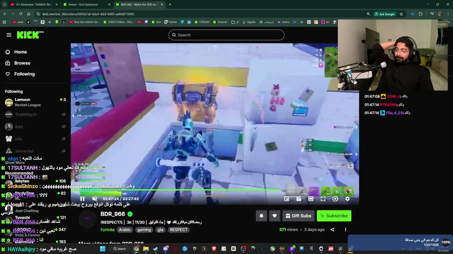Click the Windows taskbar Search box
The width and height of the screenshot is (453, 254).
(119, 249)
